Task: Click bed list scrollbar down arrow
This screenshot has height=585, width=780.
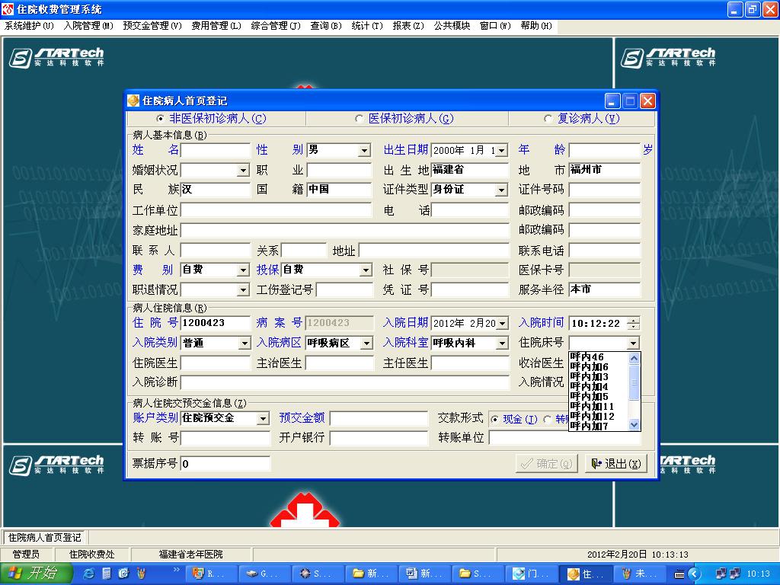Action: click(635, 425)
